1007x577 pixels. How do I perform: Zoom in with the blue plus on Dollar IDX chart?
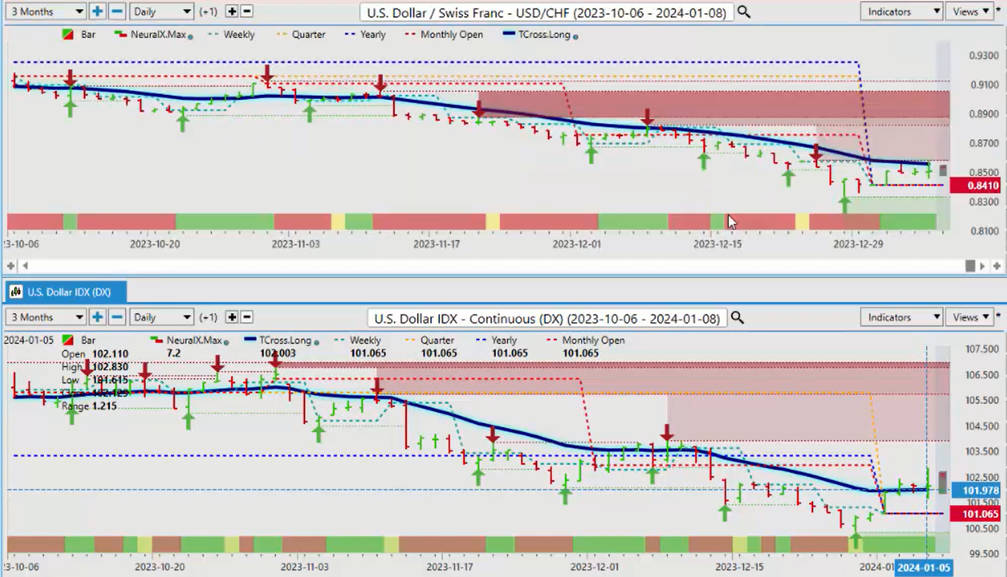click(x=97, y=317)
